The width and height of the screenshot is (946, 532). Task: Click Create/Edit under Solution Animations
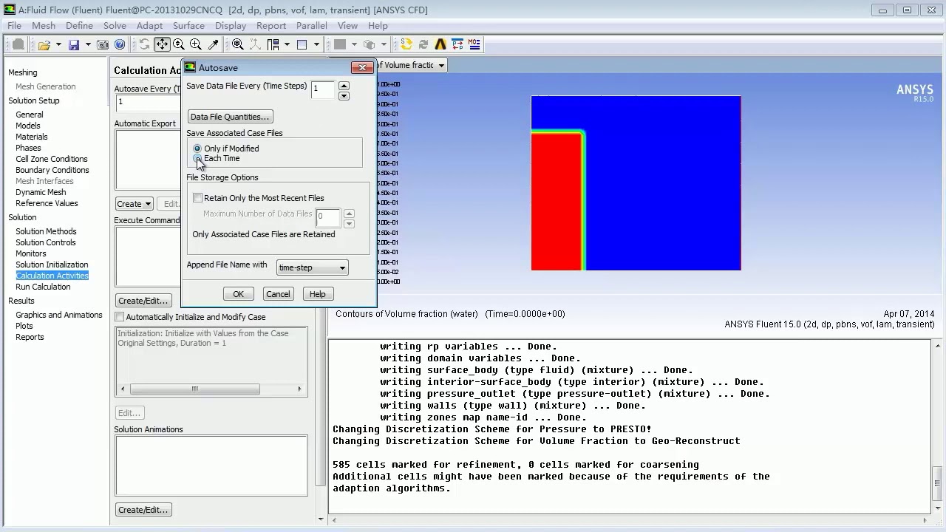coord(143,510)
